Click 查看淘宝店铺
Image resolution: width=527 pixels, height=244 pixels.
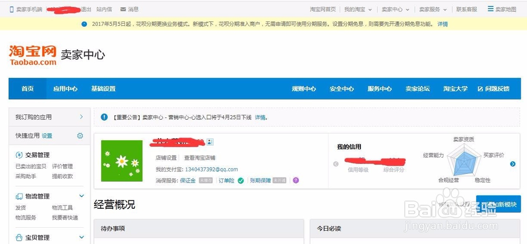(200, 158)
